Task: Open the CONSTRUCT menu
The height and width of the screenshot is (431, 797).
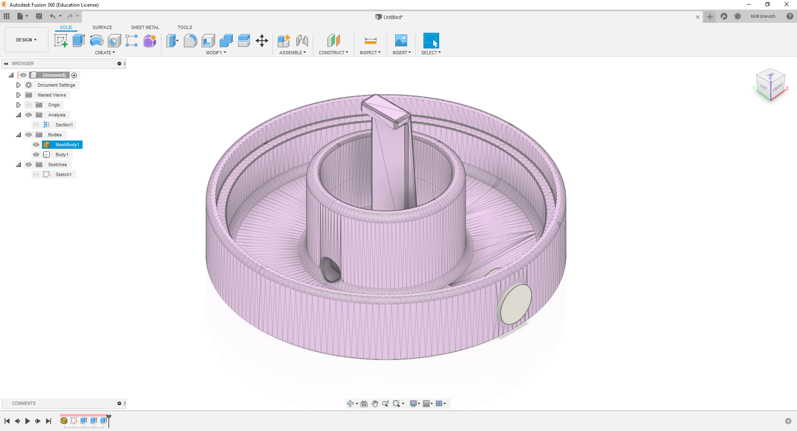Action: click(333, 53)
